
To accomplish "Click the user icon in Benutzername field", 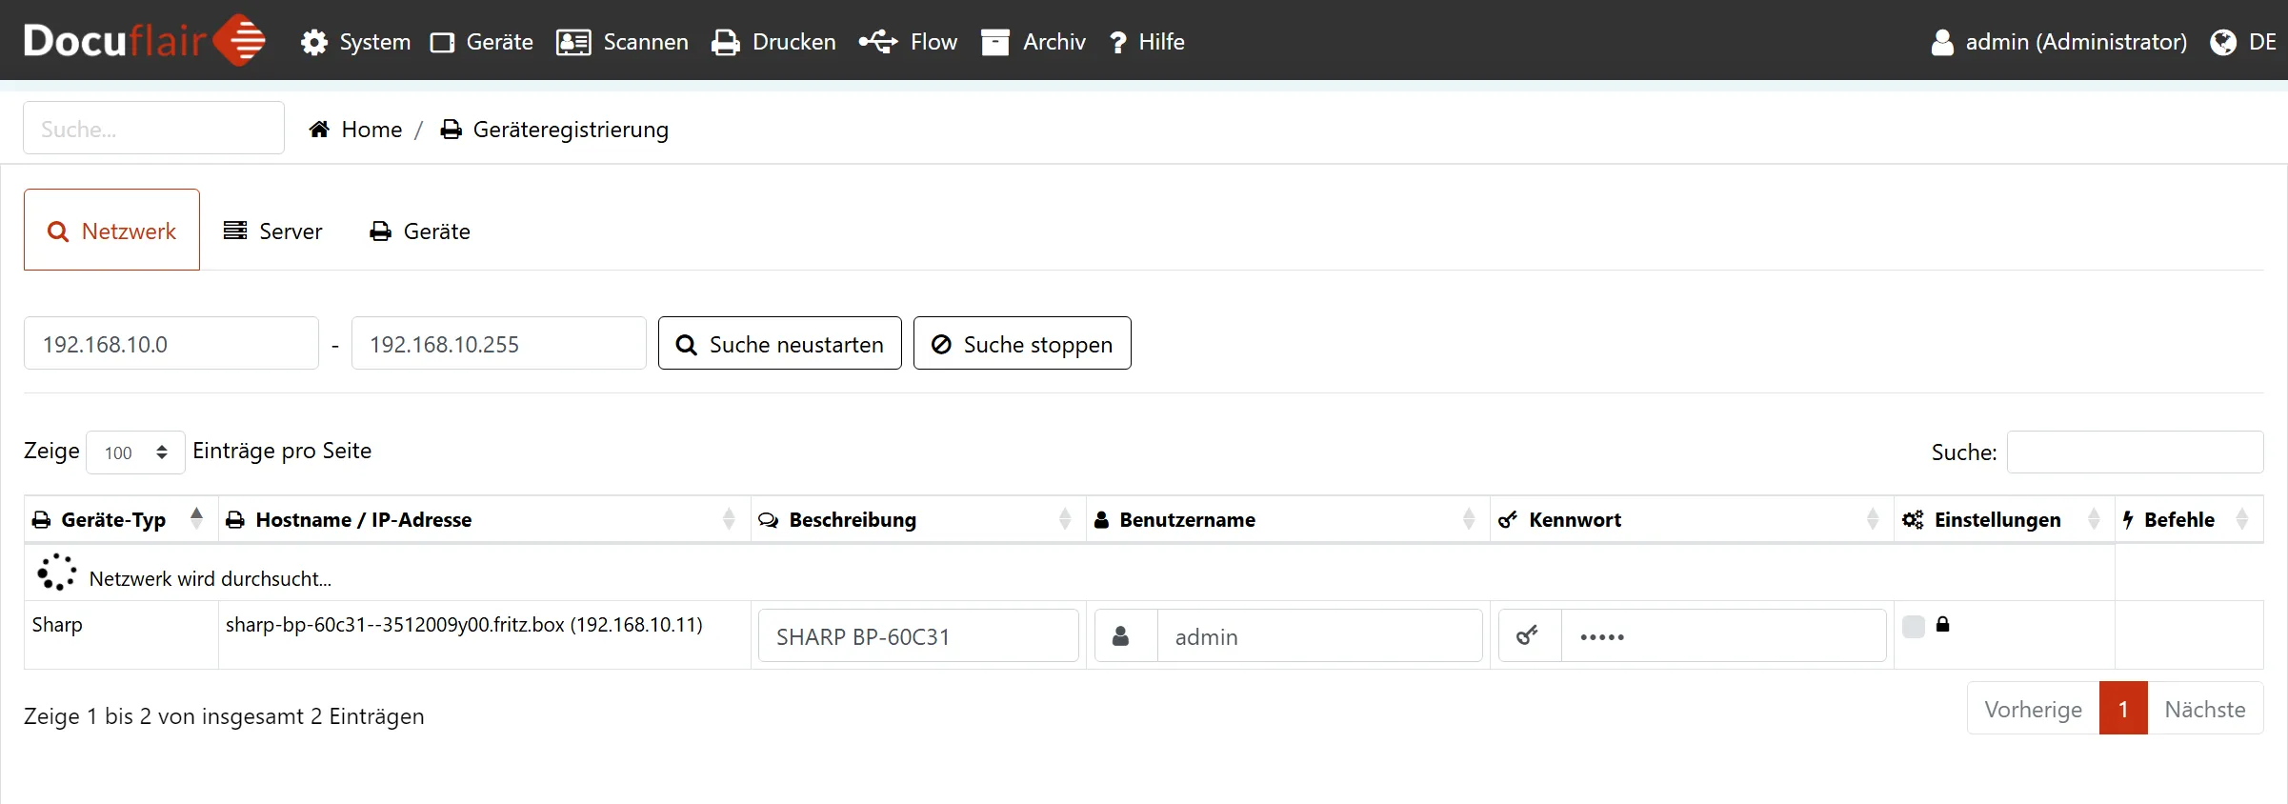I will pyautogui.click(x=1122, y=635).
